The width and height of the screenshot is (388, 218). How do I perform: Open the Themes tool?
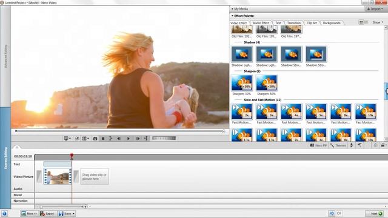click(x=338, y=145)
